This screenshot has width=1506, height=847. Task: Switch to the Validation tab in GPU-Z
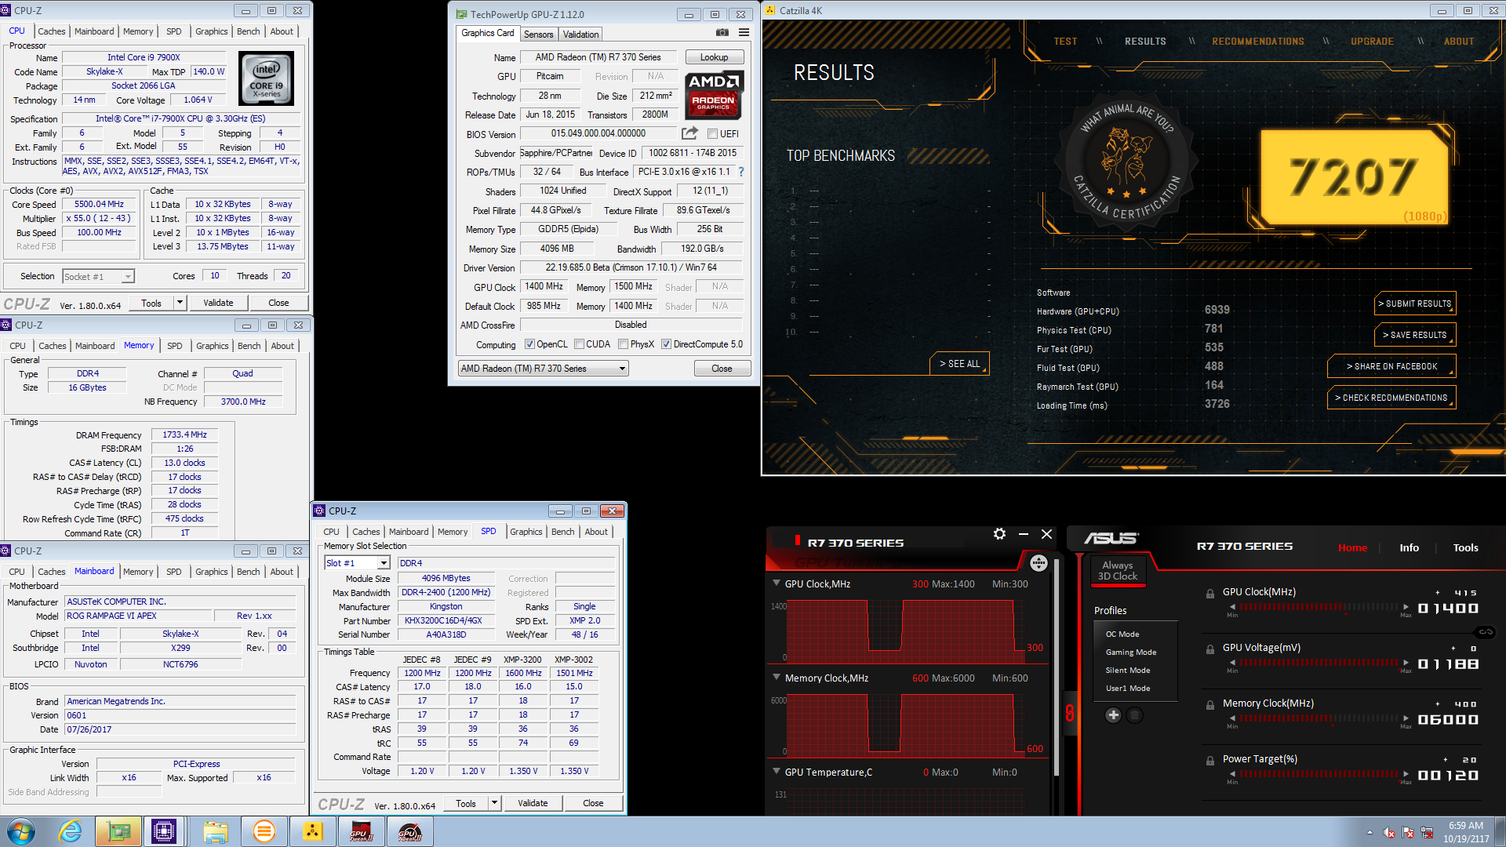point(580,34)
